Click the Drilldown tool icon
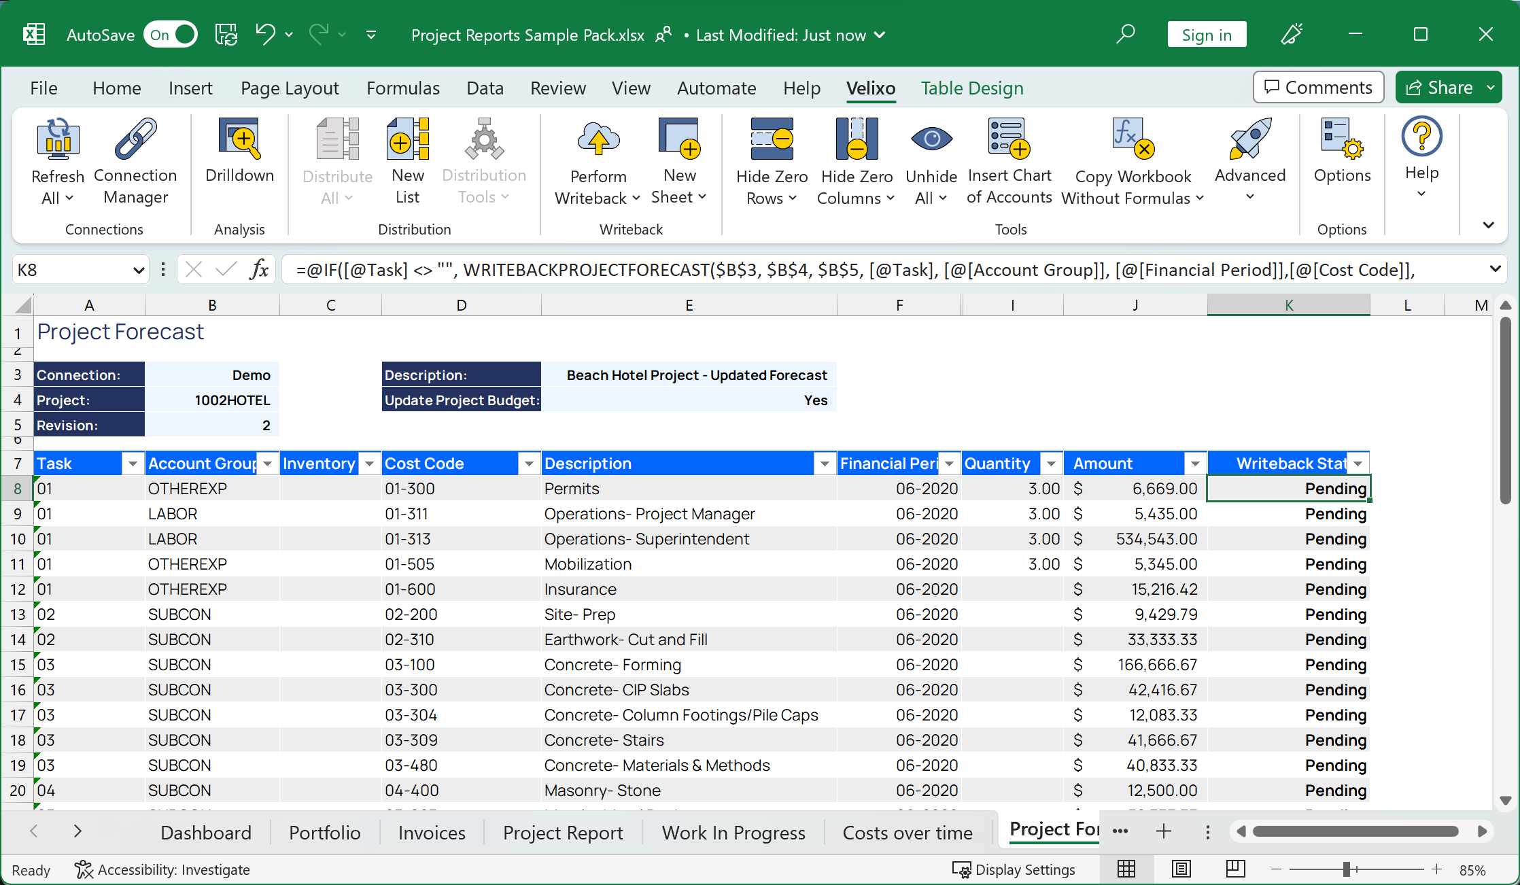Screen dimensions: 1520x885 pyautogui.click(x=239, y=139)
